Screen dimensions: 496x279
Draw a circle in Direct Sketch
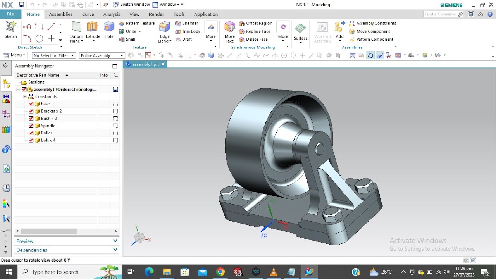tap(39, 38)
